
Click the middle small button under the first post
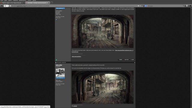[x=126, y=60]
